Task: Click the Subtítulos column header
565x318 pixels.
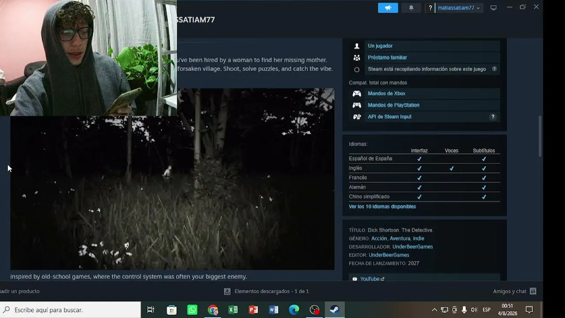Action: tap(484, 151)
